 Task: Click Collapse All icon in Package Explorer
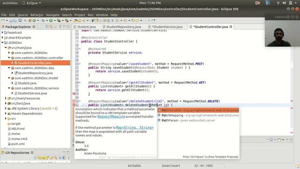point(47,27)
